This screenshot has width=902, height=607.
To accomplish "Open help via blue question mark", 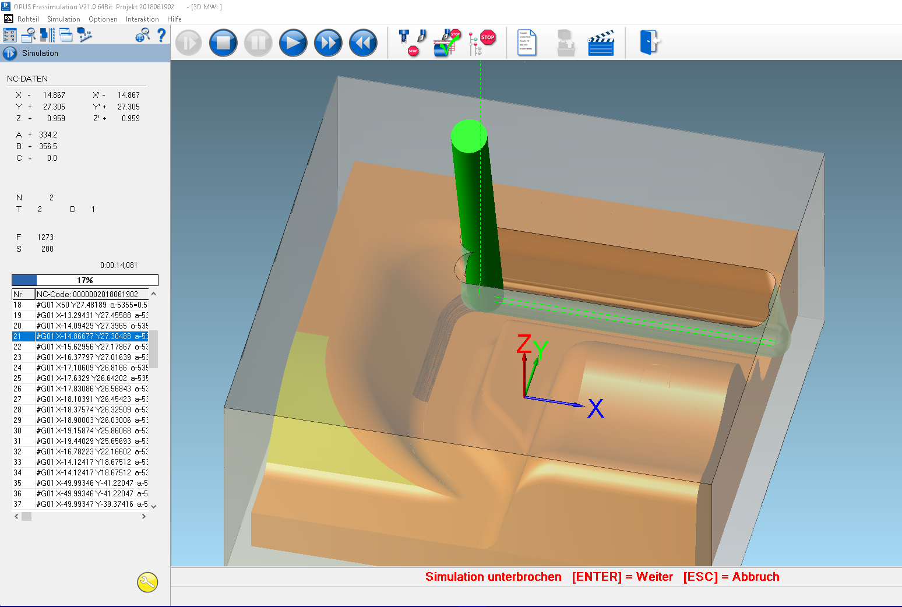I will 161,36.
